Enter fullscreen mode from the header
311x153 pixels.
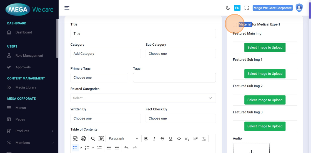coord(247,8)
